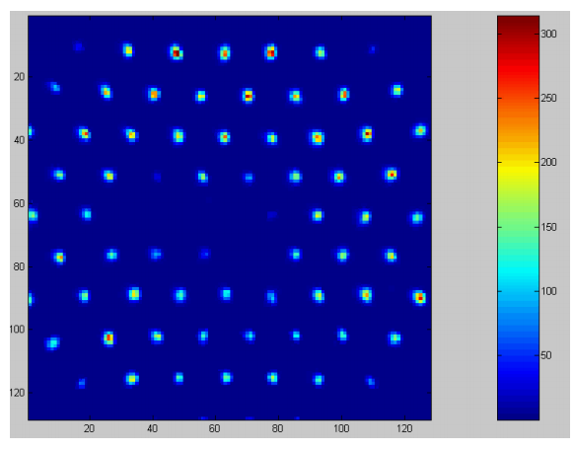
Task: Click the x-axis tick label 60
Action: 215,429
